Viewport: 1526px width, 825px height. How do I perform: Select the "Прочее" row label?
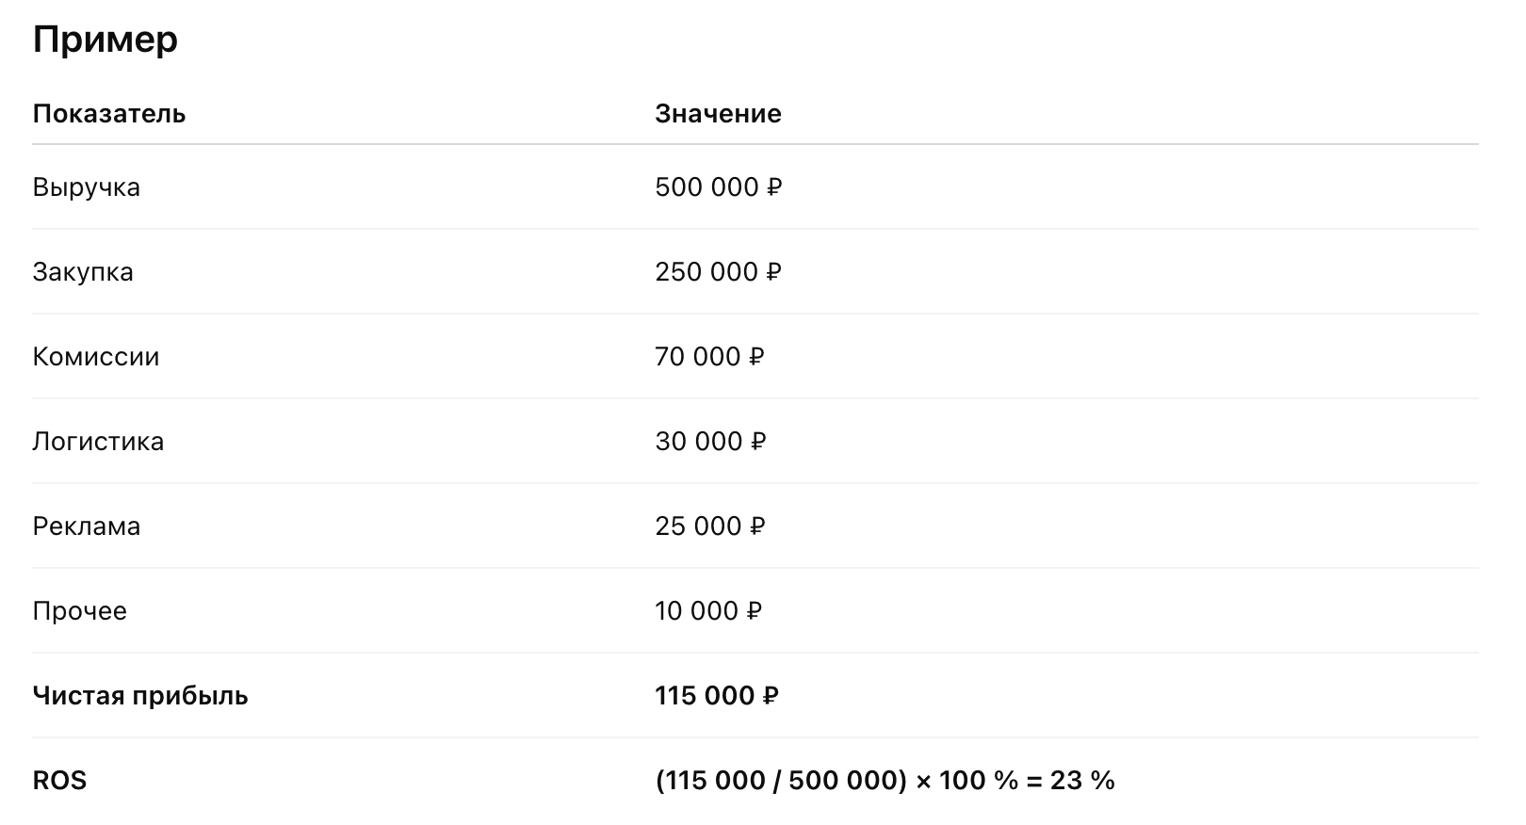point(79,611)
